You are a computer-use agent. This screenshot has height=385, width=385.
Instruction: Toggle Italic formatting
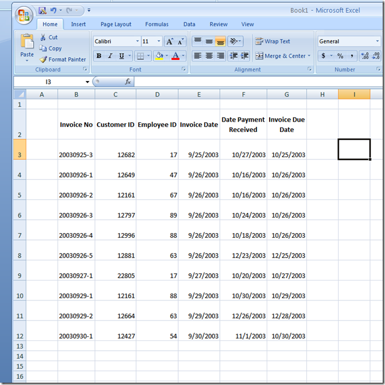pos(110,56)
